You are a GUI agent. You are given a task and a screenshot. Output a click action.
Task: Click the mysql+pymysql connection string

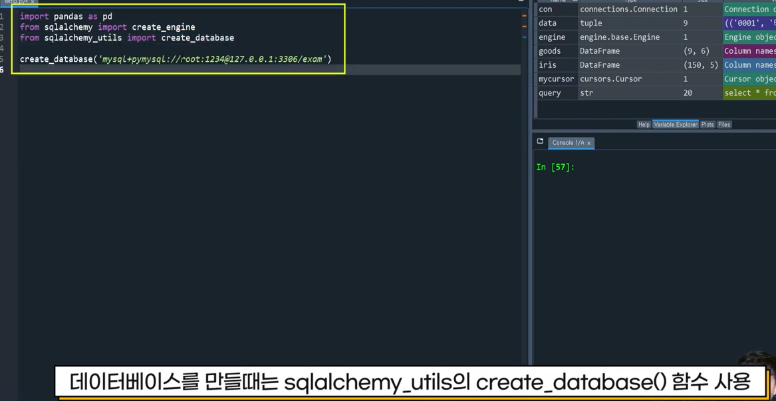212,59
